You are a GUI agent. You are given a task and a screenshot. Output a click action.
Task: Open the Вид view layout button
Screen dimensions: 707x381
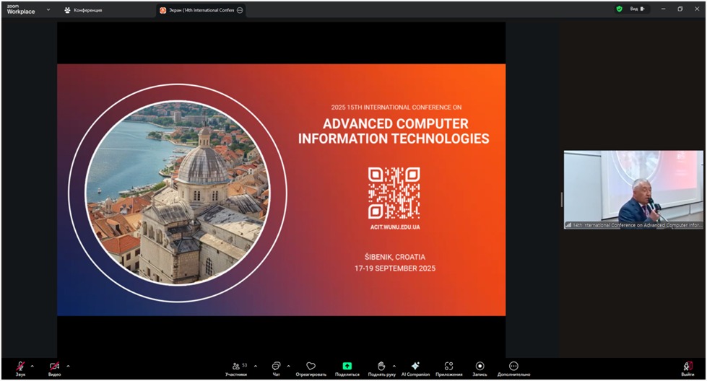click(x=637, y=9)
